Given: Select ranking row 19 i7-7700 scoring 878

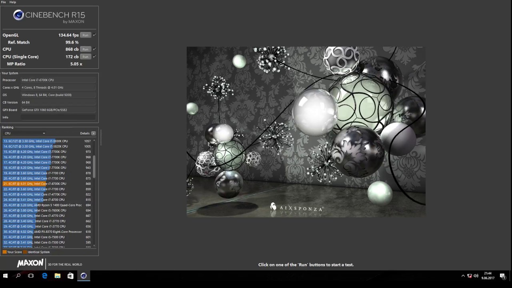Looking at the screenshot, I should (47, 173).
